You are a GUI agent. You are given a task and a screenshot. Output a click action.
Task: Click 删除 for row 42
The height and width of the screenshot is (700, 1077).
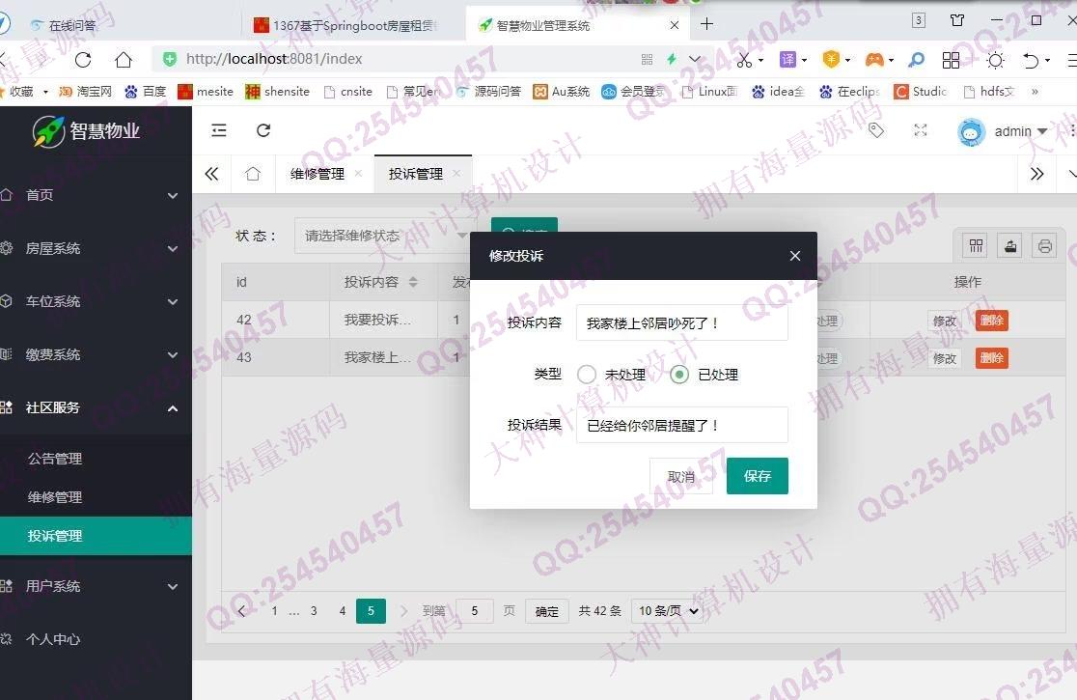992,321
